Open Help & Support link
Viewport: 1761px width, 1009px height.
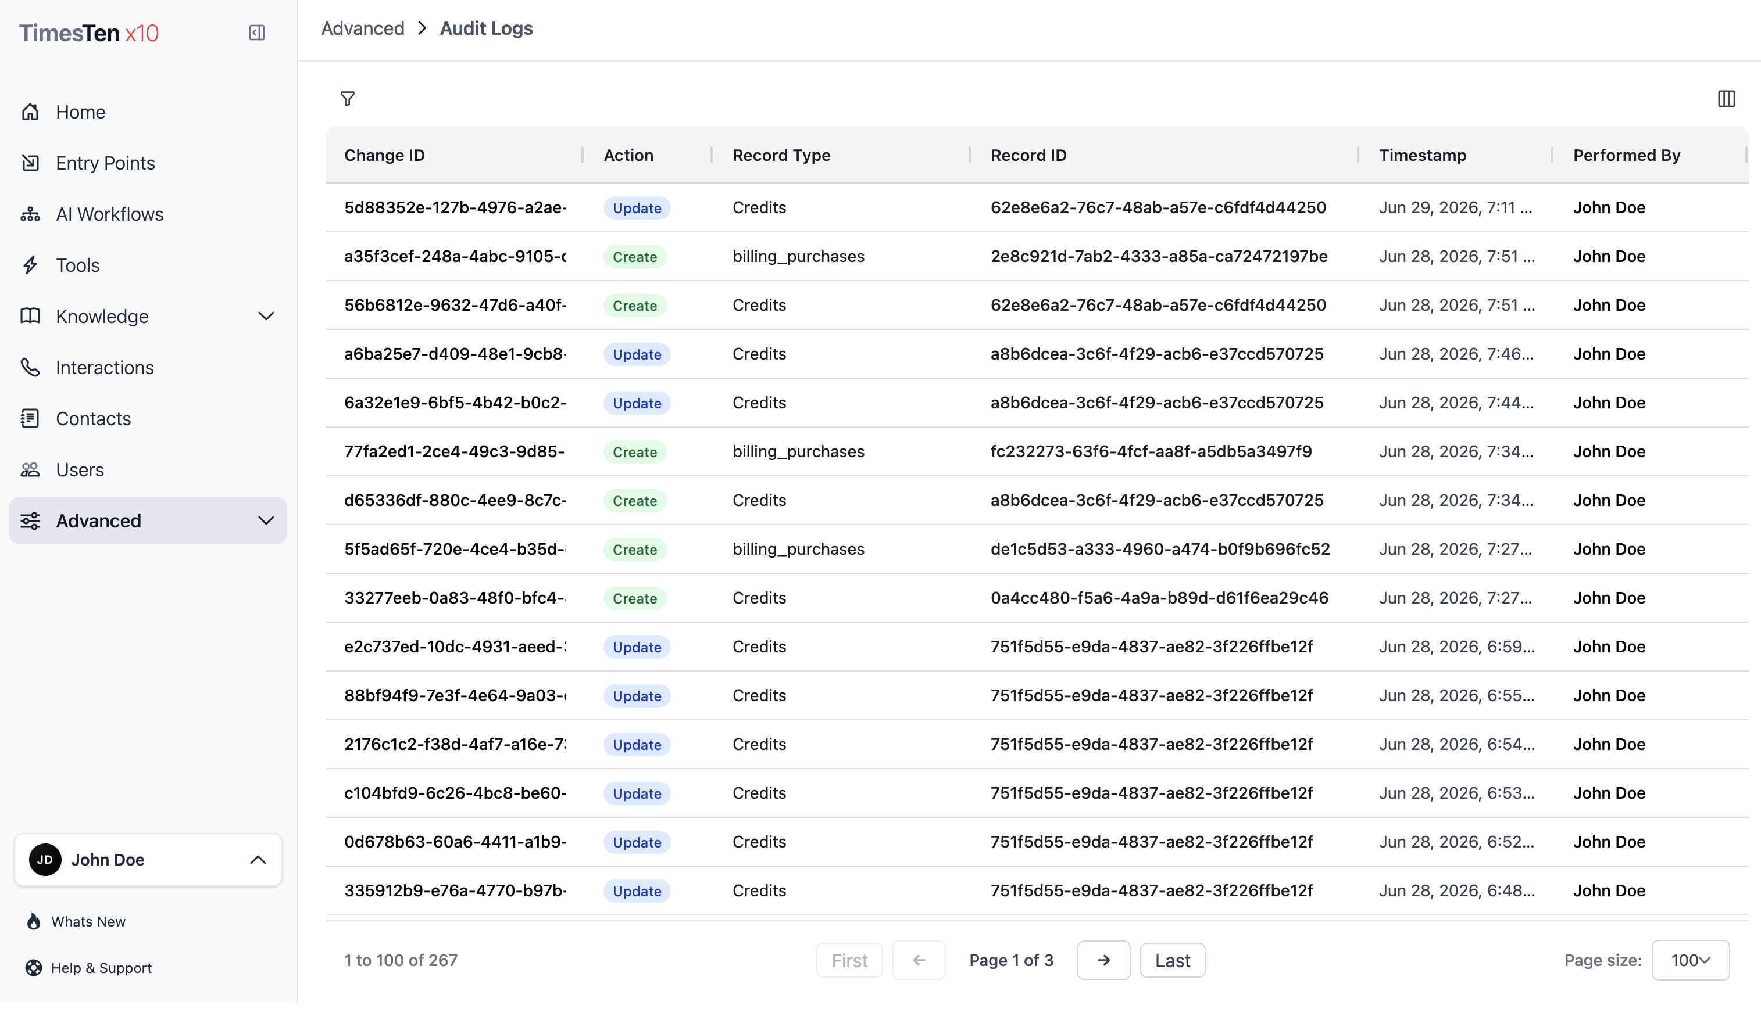pos(101,968)
